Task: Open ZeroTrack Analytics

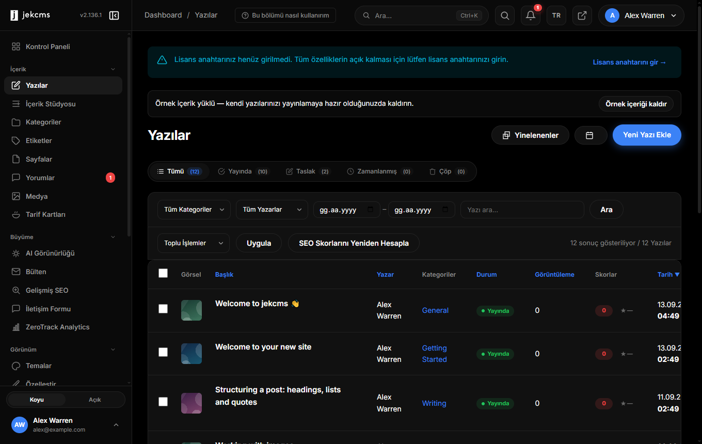Action: pyautogui.click(x=63, y=327)
